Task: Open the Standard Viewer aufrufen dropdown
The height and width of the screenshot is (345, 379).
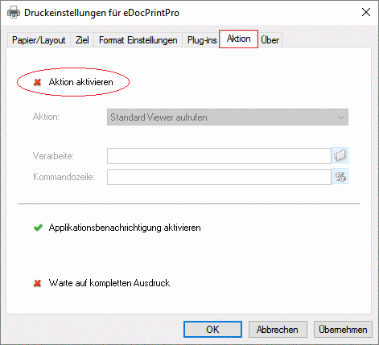Action: [228, 117]
